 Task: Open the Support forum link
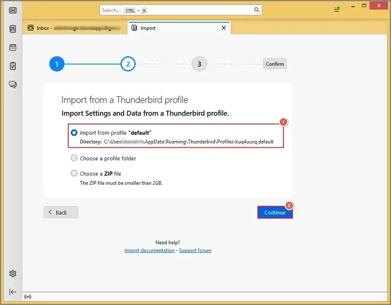click(x=195, y=250)
